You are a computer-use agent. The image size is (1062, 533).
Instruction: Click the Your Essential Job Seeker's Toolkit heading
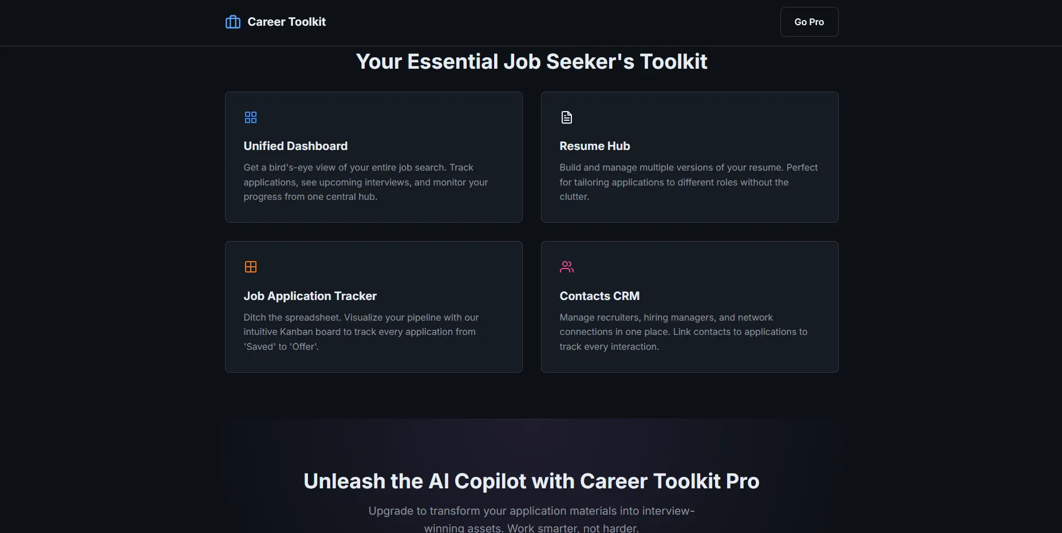click(x=531, y=61)
